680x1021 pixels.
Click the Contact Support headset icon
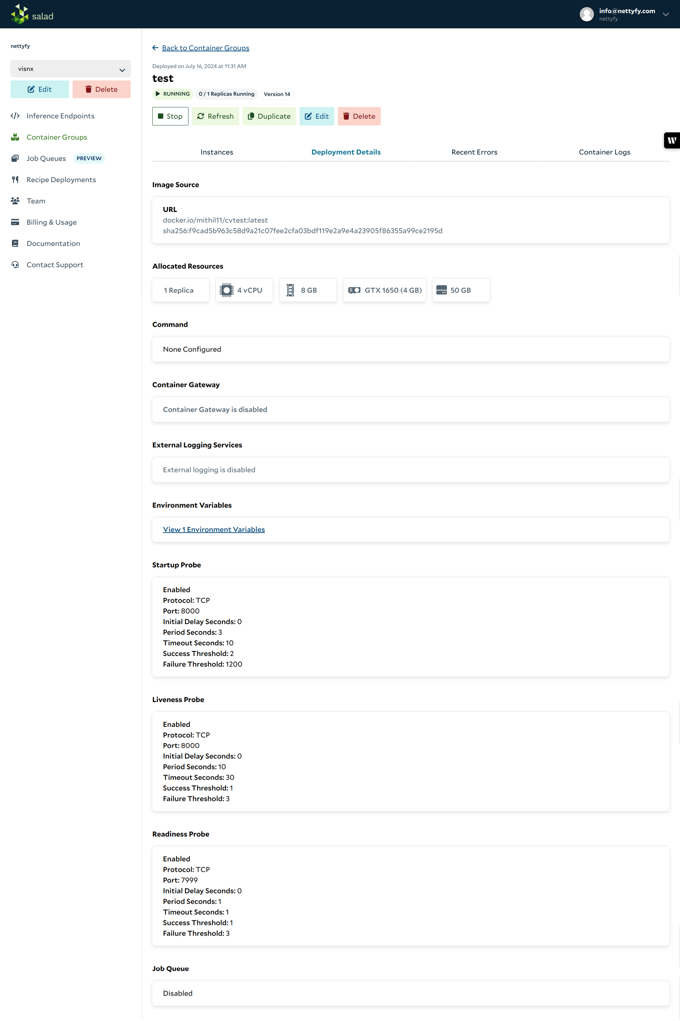[x=15, y=265]
